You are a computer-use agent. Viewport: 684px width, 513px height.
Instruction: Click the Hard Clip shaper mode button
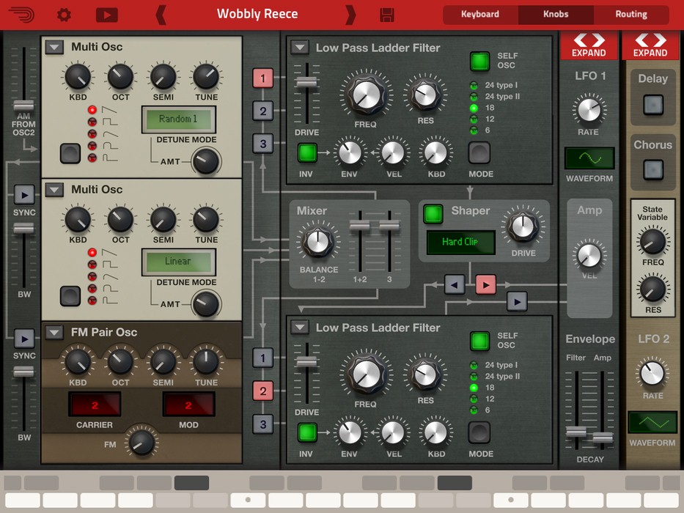(460, 243)
